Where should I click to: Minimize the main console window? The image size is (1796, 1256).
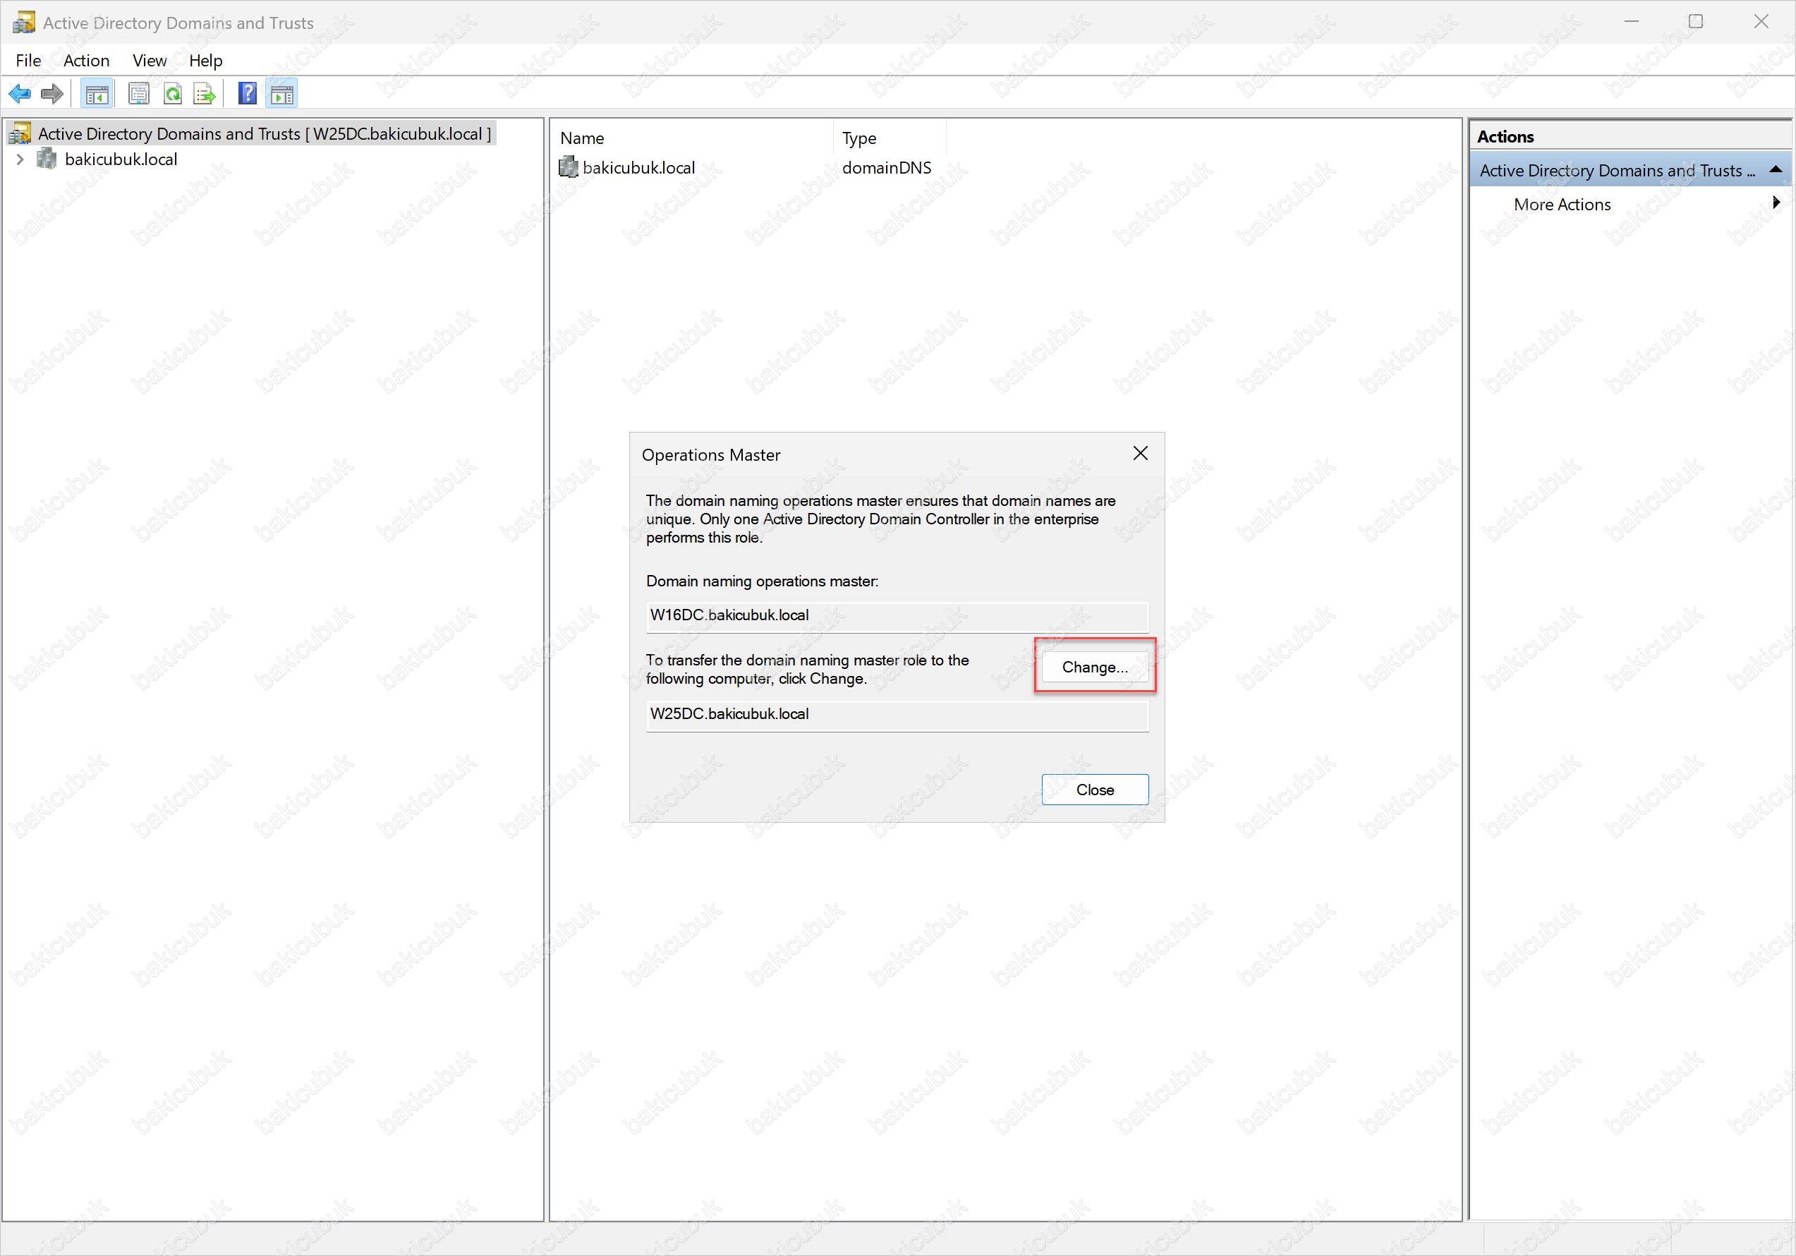[1631, 22]
